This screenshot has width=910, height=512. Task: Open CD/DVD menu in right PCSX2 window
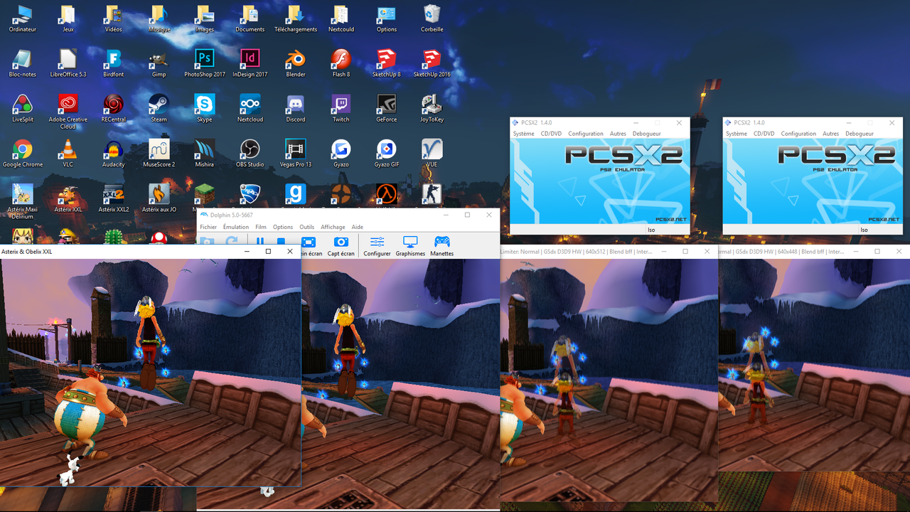click(764, 134)
